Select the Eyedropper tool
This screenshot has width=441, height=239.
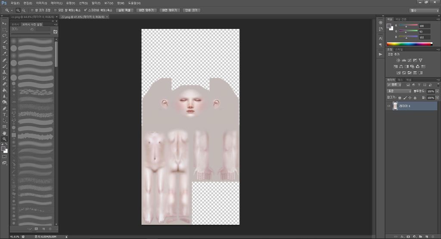pos(4,54)
